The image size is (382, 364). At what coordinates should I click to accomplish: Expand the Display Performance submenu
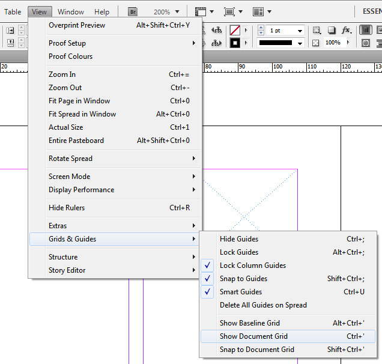(x=115, y=190)
